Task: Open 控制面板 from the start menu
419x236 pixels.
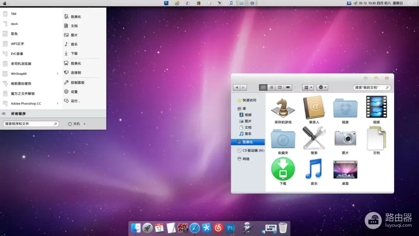Action: coord(77,83)
